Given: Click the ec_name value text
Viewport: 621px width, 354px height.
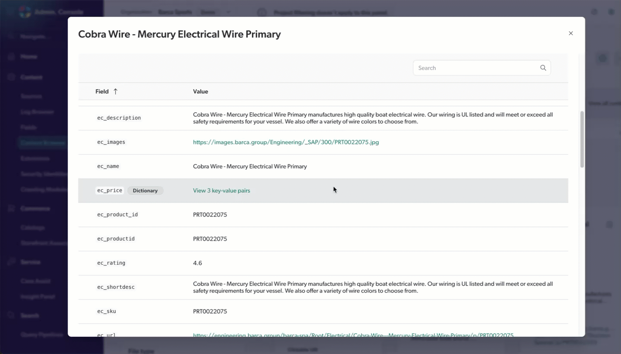Looking at the screenshot, I should click(250, 166).
